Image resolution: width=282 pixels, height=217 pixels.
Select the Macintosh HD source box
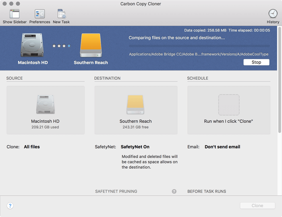click(x=46, y=110)
